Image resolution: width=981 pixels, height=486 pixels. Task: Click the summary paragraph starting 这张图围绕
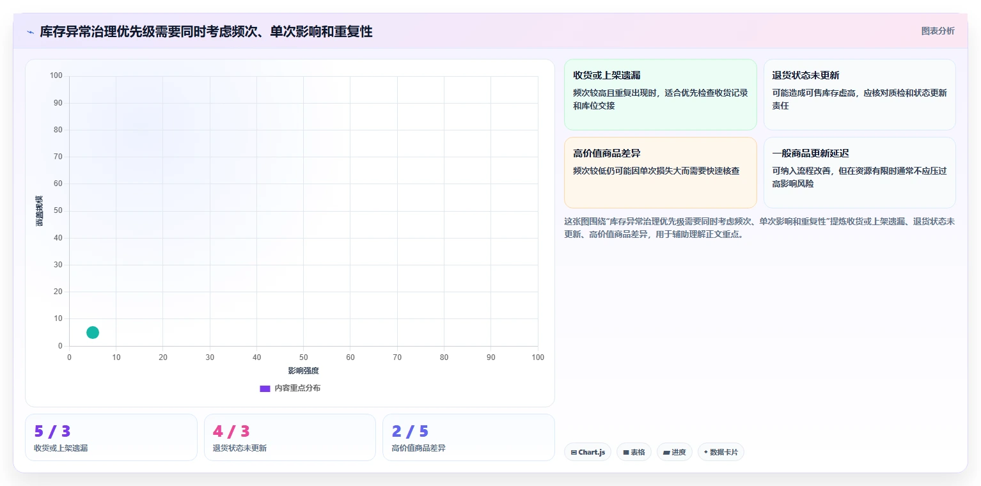[x=760, y=228]
